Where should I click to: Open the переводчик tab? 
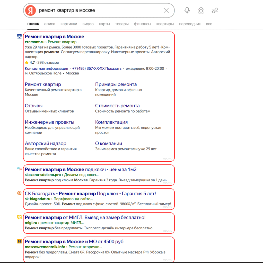[190, 24]
